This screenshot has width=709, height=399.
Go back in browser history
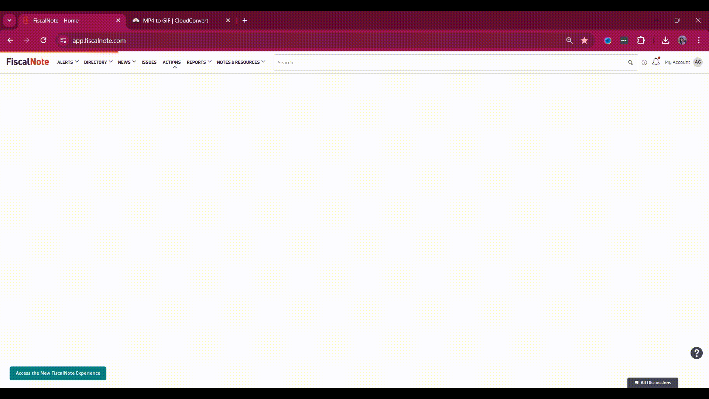click(x=10, y=41)
